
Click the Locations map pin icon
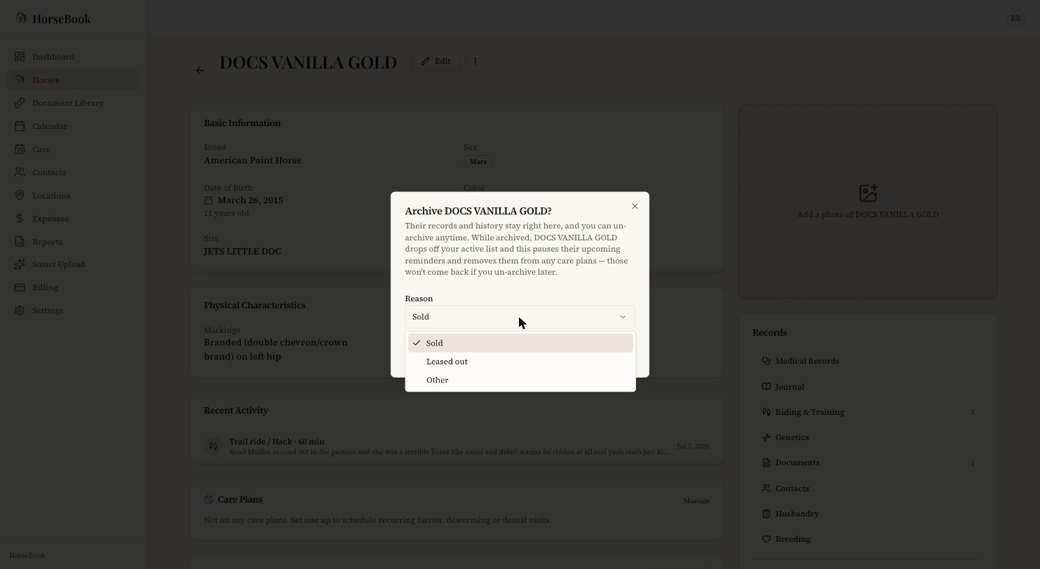pos(20,196)
